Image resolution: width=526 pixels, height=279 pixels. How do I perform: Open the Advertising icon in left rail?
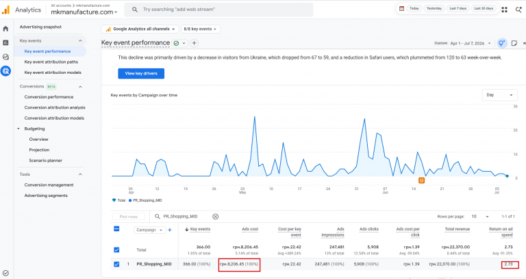tap(5, 71)
